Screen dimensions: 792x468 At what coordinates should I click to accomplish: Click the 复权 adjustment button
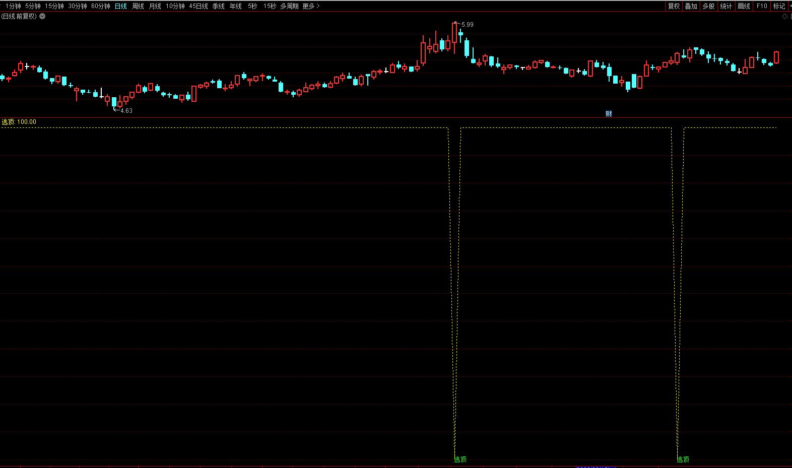tap(674, 6)
